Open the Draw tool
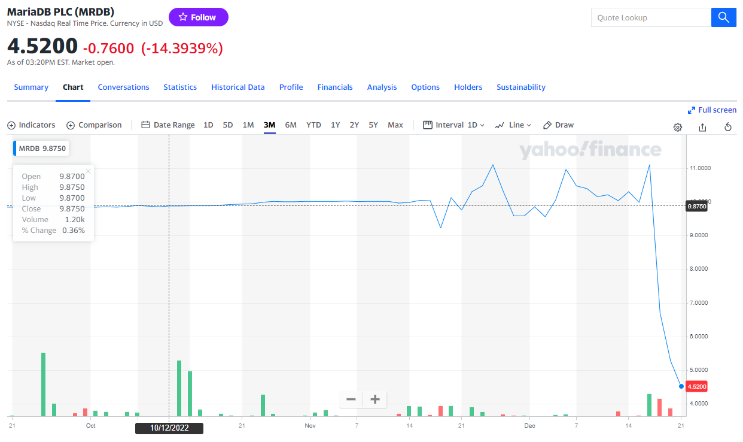The height and width of the screenshot is (442, 743). (x=558, y=125)
